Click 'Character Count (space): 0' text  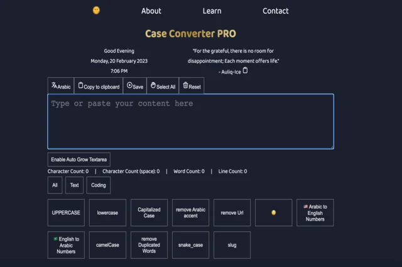tap(131, 172)
